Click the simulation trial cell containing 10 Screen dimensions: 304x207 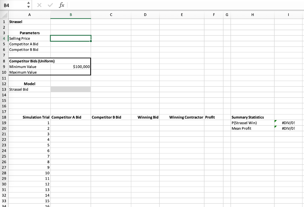pyautogui.click(x=29, y=173)
